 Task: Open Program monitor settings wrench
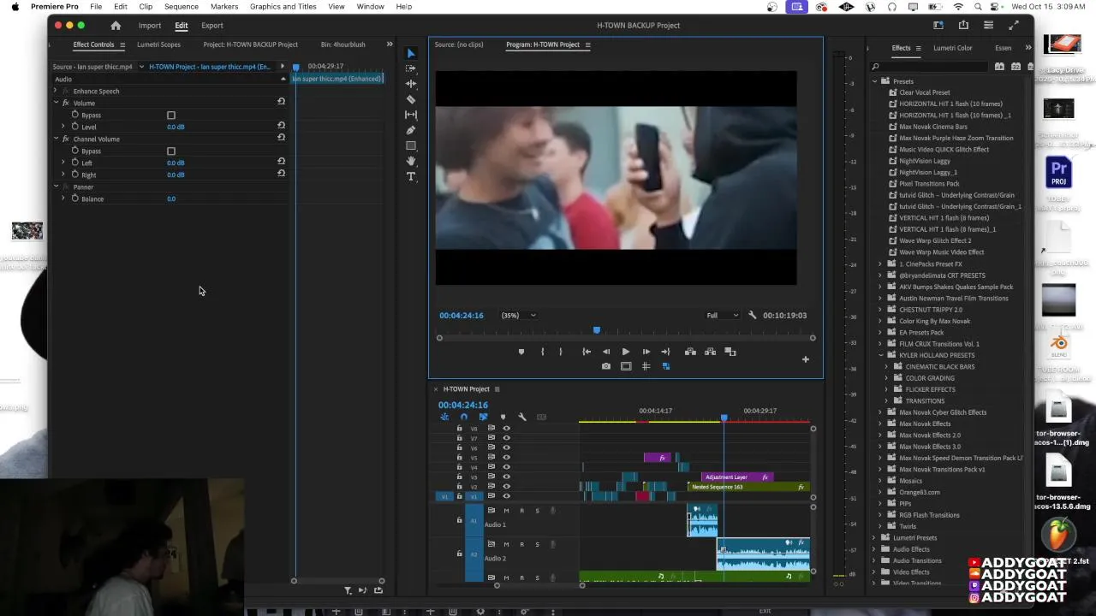pos(753,315)
